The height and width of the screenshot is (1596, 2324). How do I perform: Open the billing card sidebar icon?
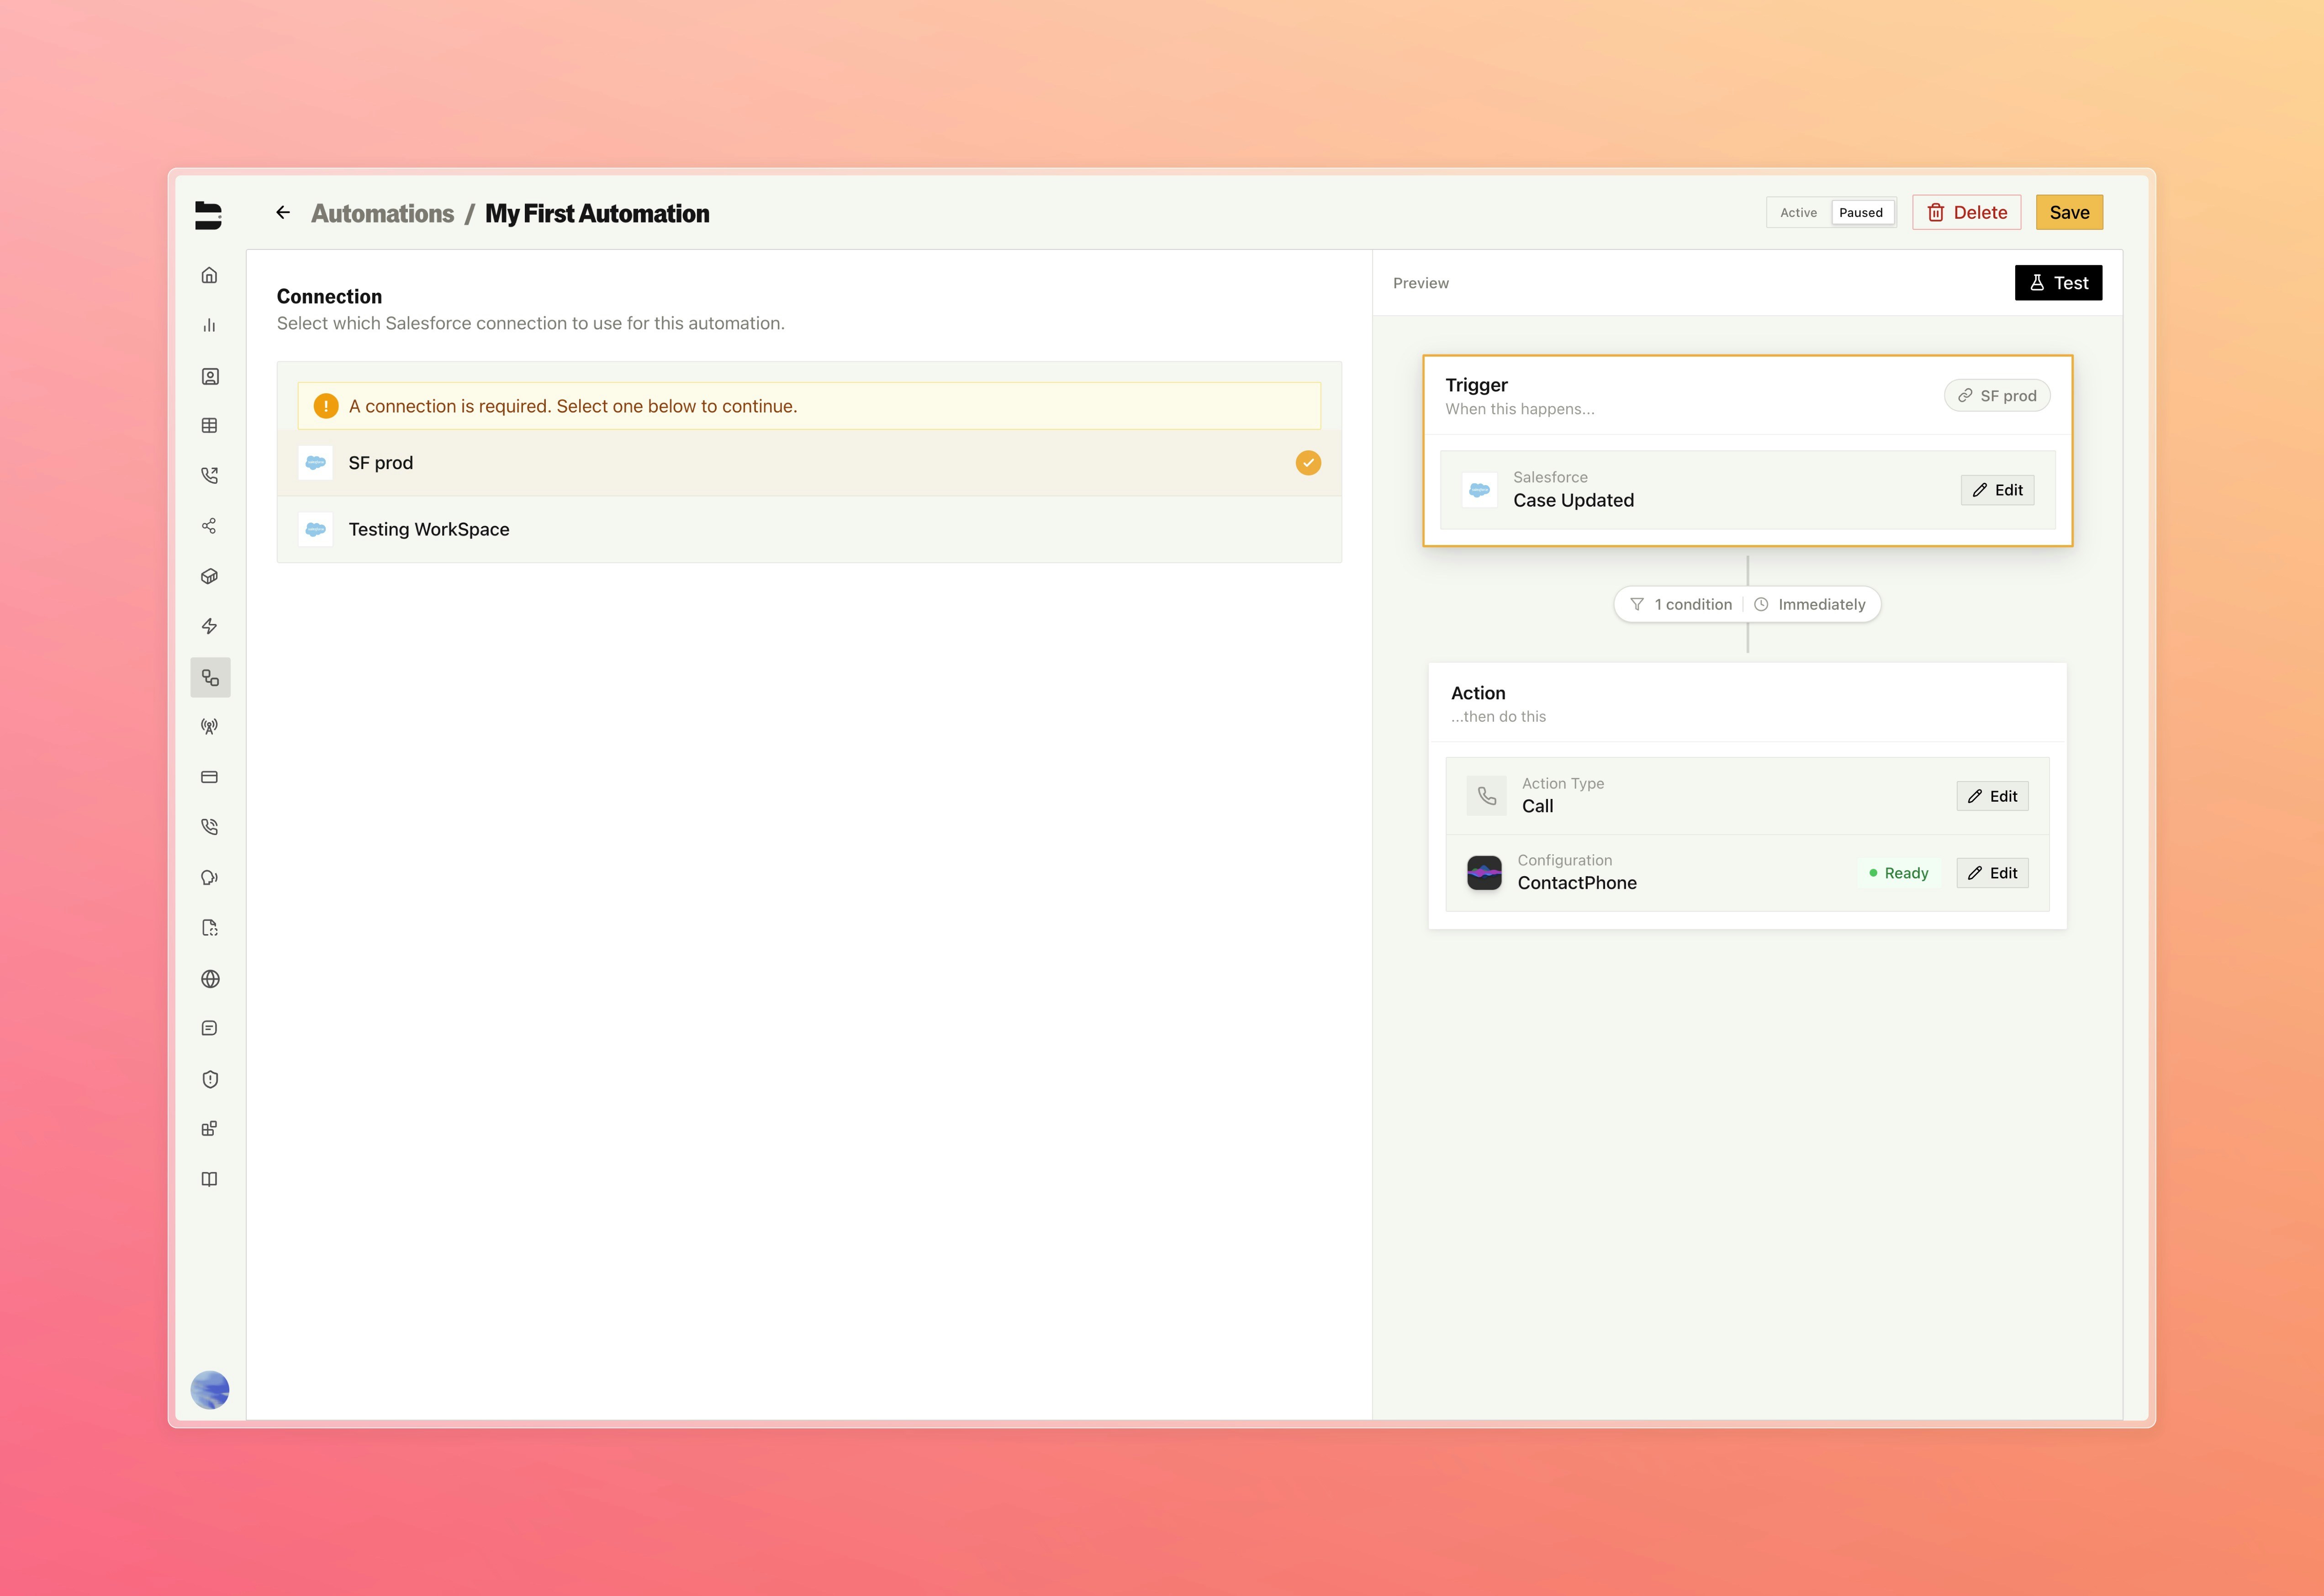click(210, 776)
